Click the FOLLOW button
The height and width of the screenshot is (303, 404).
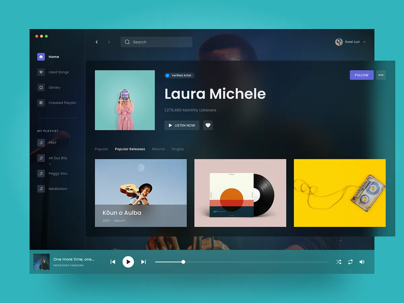pos(362,75)
